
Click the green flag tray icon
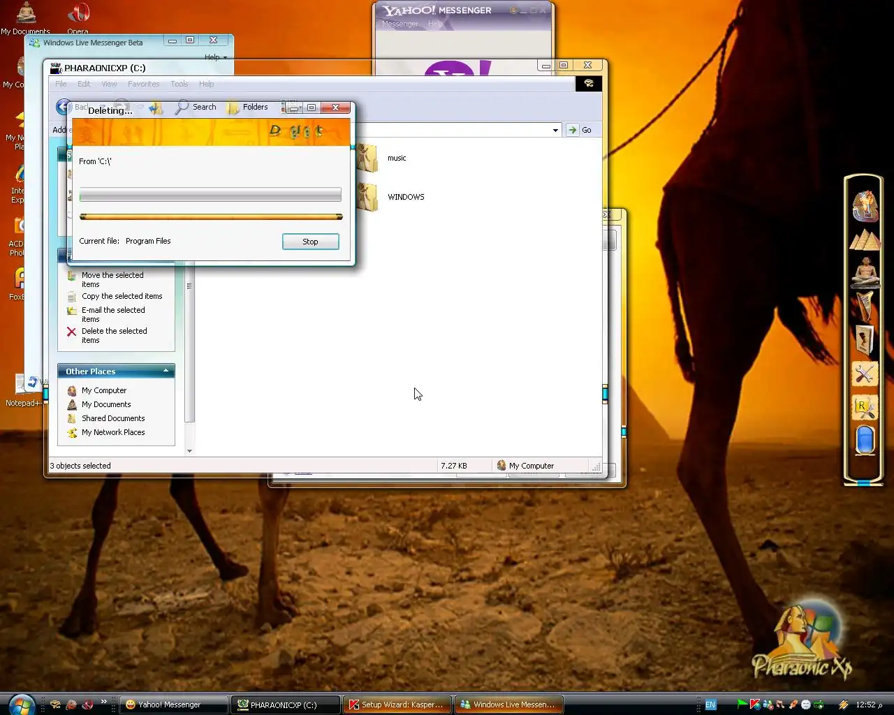coord(742,705)
